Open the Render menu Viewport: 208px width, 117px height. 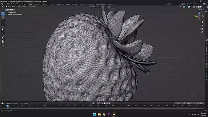[13, 4]
